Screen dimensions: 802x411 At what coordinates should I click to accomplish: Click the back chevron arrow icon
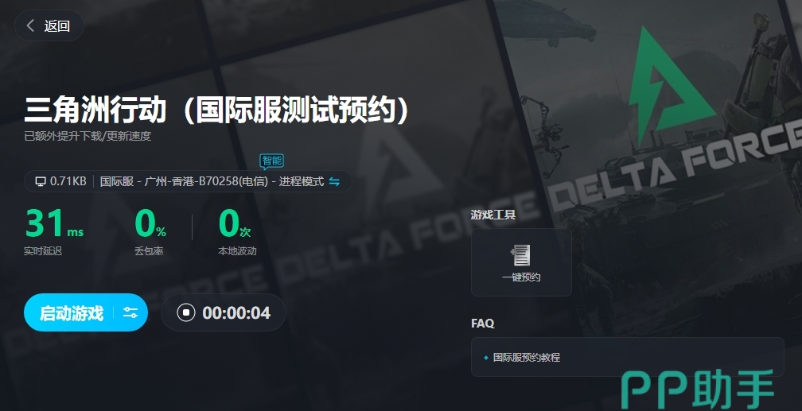30,25
